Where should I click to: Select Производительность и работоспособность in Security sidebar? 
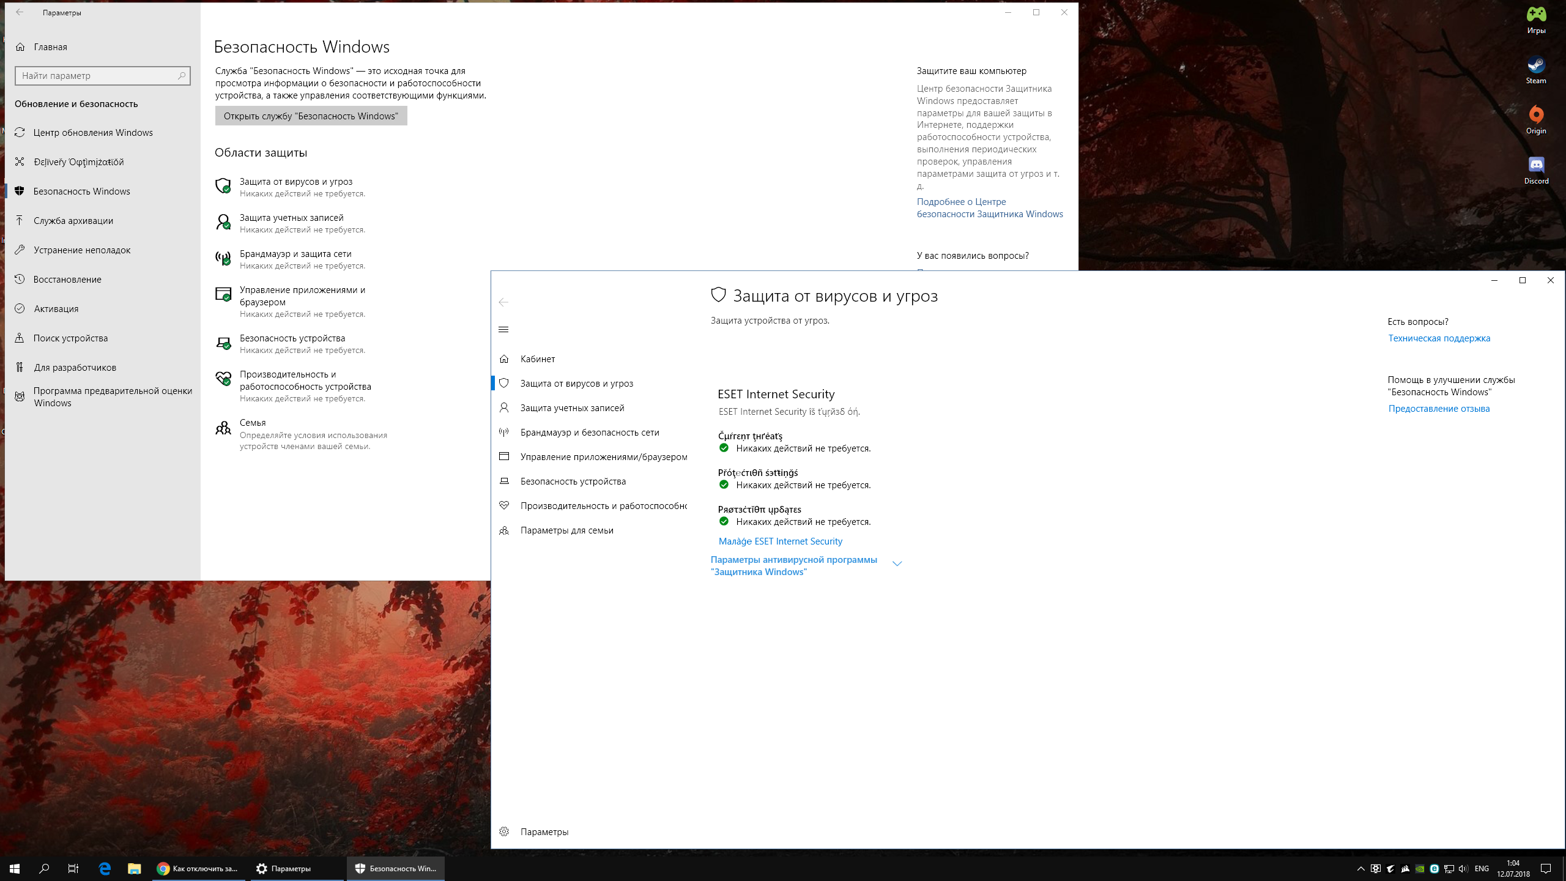(590, 506)
